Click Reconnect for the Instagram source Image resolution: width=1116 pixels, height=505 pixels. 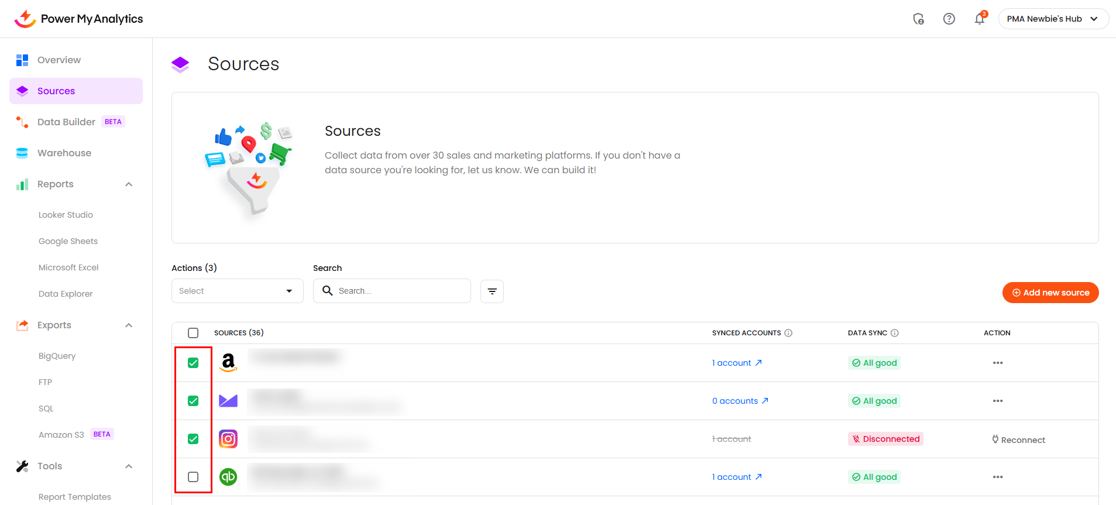point(1018,440)
